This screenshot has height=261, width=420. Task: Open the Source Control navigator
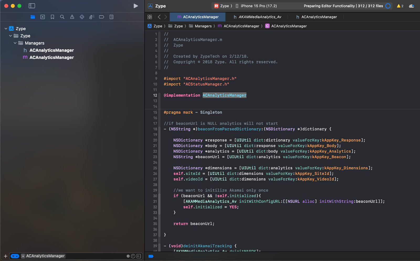point(43,17)
